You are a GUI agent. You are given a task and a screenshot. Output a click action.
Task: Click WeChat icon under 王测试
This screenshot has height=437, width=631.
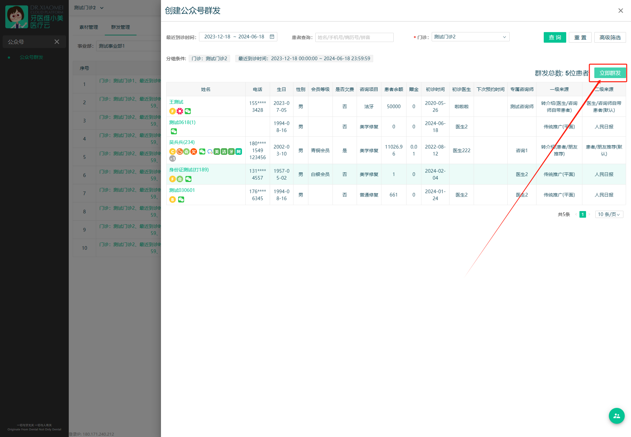(188, 111)
